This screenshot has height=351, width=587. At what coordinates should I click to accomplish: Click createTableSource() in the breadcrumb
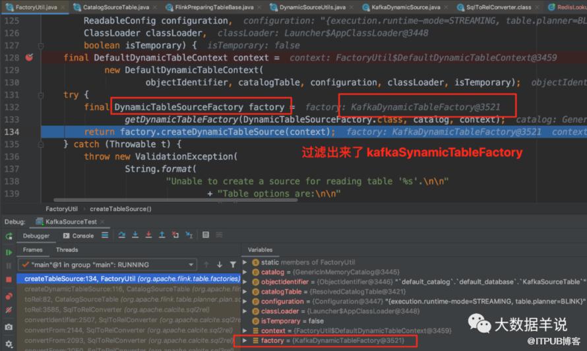pos(121,209)
